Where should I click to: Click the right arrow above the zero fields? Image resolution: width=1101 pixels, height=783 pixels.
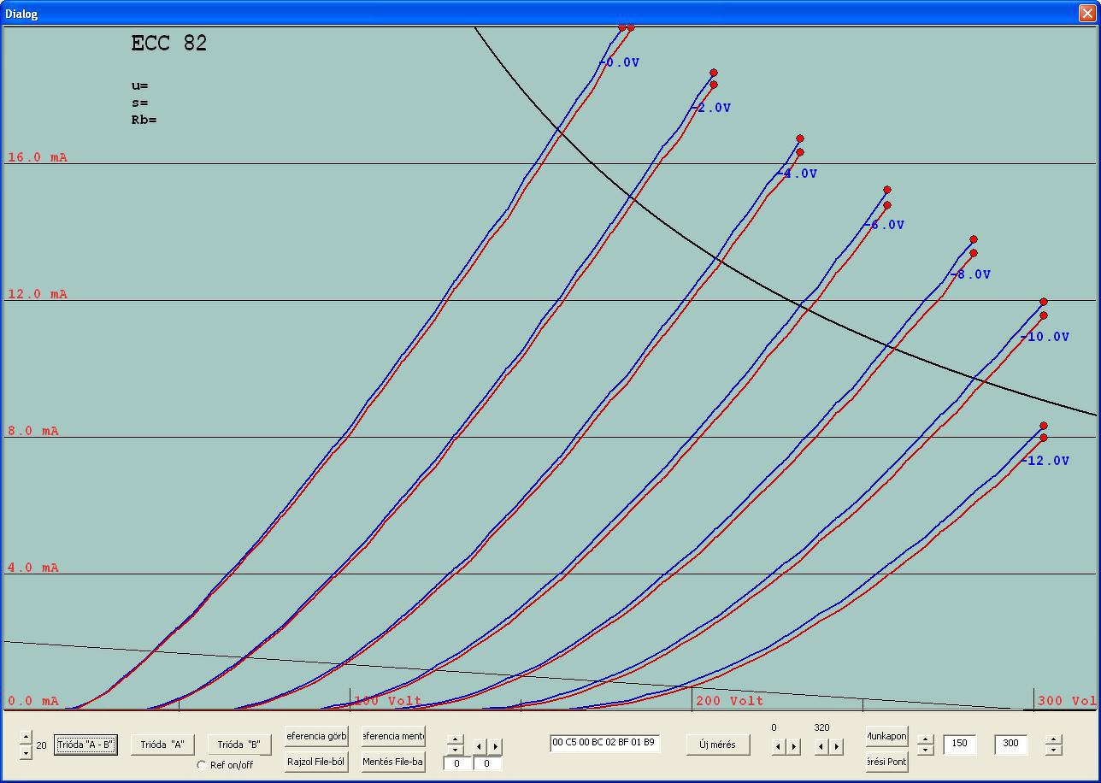coord(495,746)
